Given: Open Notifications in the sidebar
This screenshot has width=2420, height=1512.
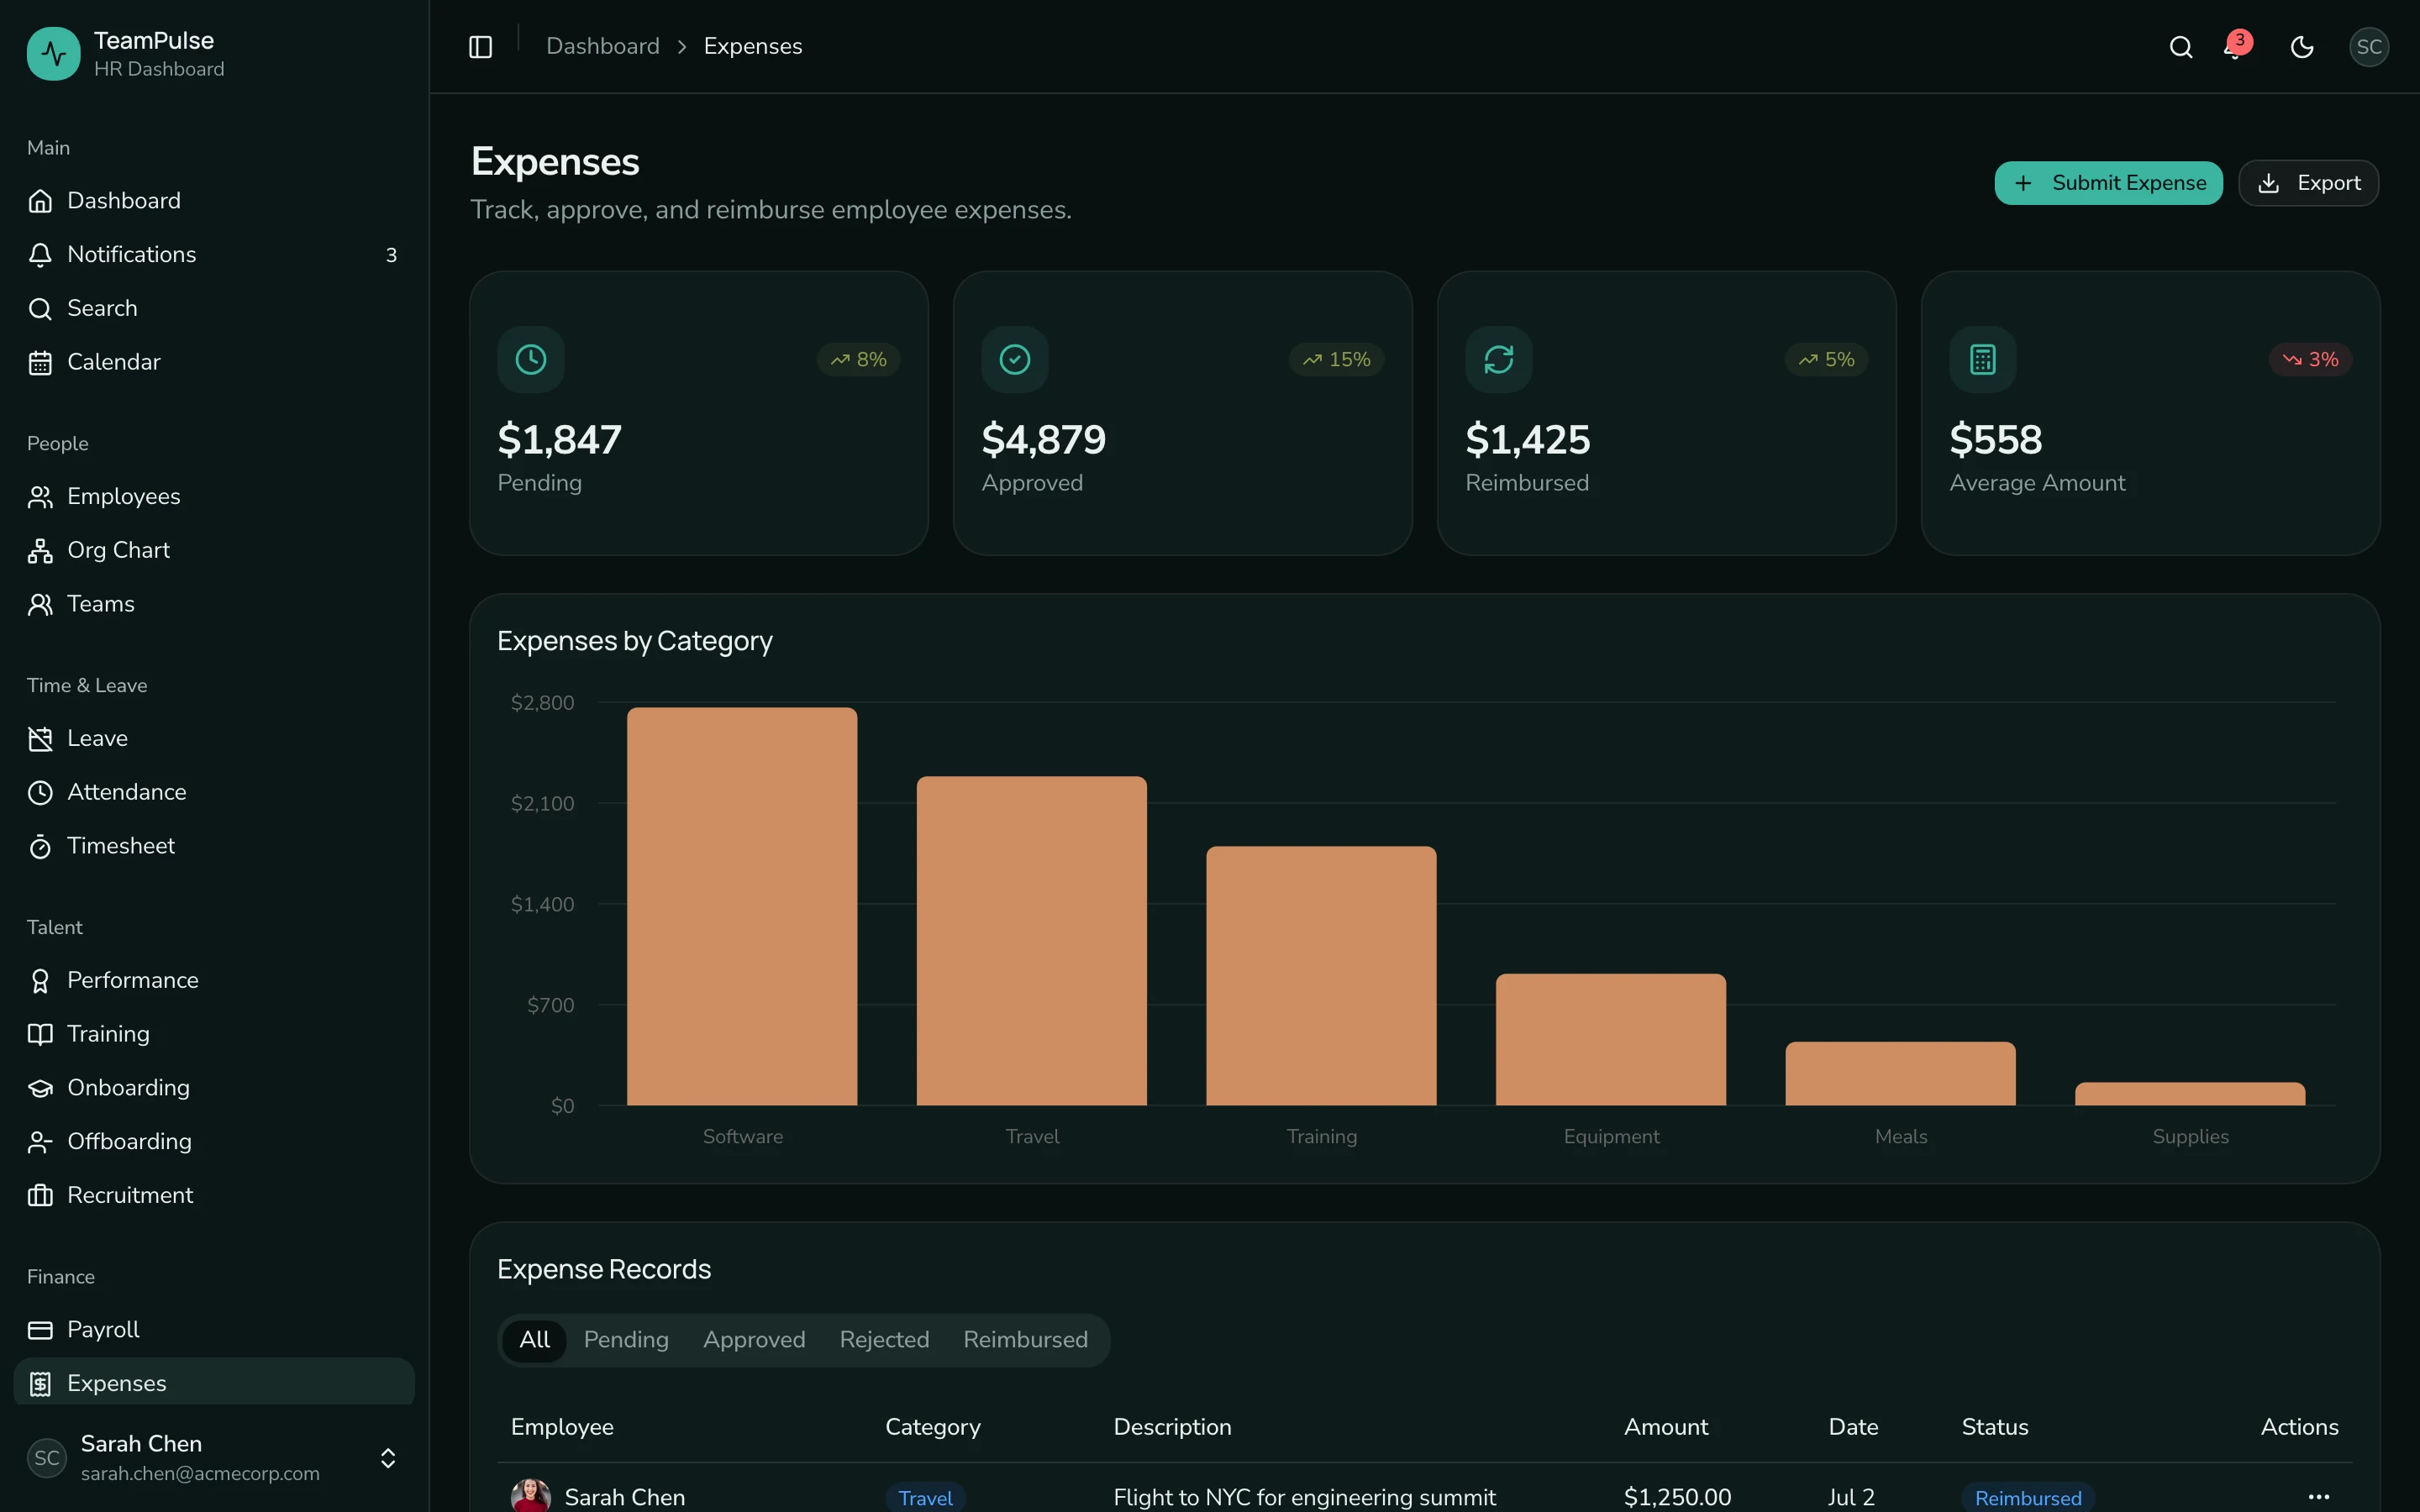Looking at the screenshot, I should [x=214, y=255].
